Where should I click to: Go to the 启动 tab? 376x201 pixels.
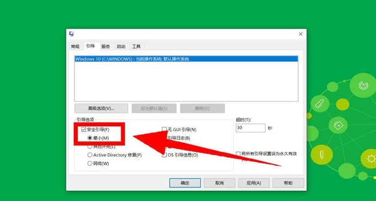click(121, 47)
